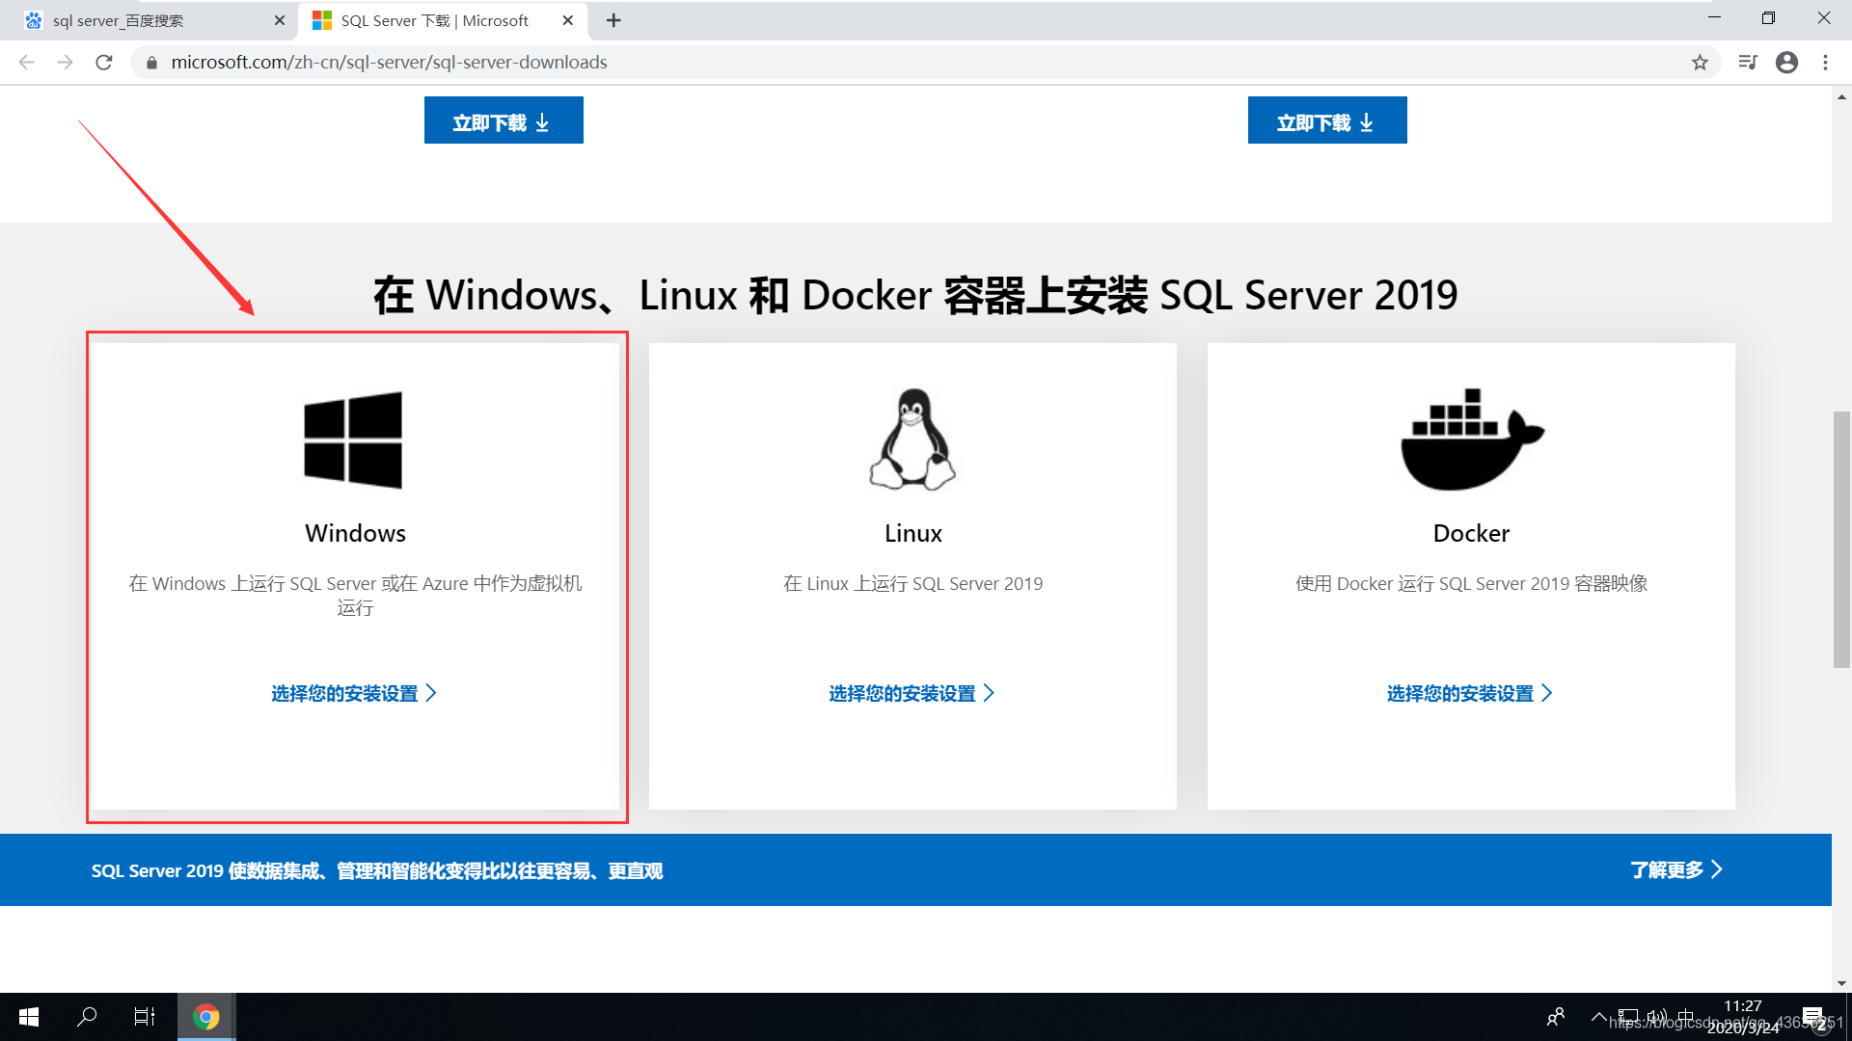Viewport: 1852px width, 1041px height.
Task: Click the Docker card description text
Action: (1471, 583)
